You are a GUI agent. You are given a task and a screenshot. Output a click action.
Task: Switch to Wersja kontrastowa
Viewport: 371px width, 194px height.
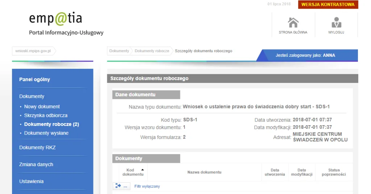tap(328, 5)
